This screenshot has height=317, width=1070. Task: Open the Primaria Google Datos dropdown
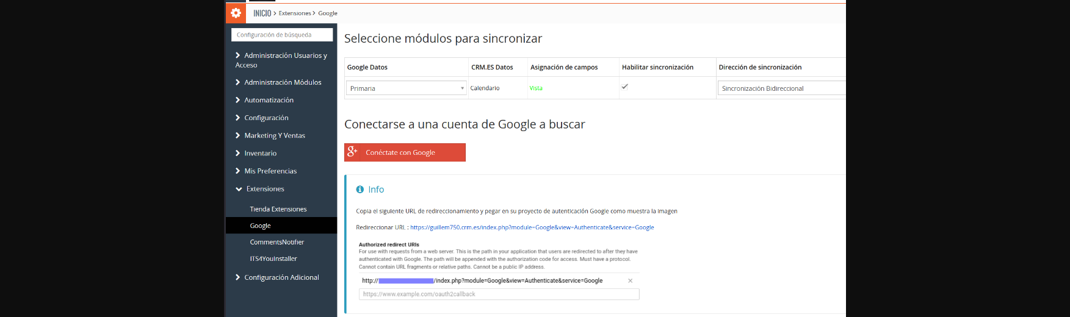tap(406, 88)
